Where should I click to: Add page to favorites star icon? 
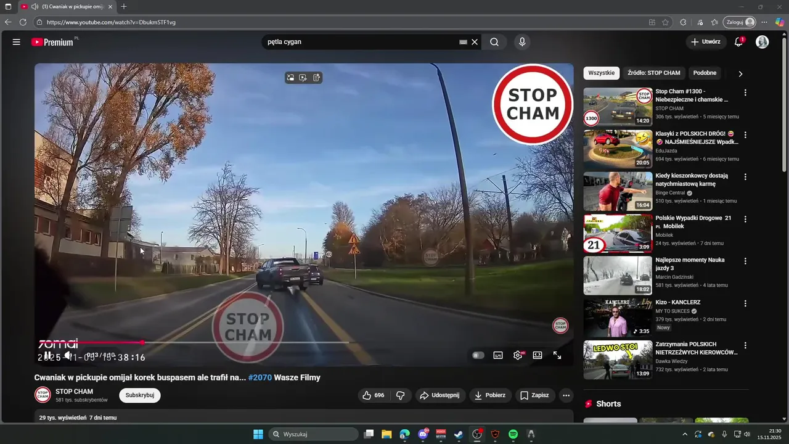(666, 22)
